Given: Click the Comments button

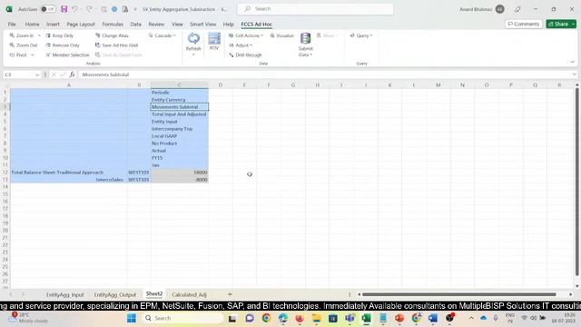Looking at the screenshot, I should click(524, 25).
